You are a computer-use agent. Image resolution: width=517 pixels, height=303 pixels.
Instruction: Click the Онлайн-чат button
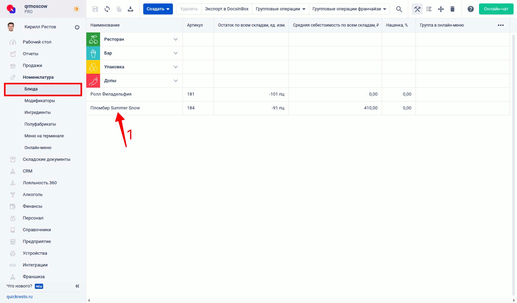tap(496, 9)
